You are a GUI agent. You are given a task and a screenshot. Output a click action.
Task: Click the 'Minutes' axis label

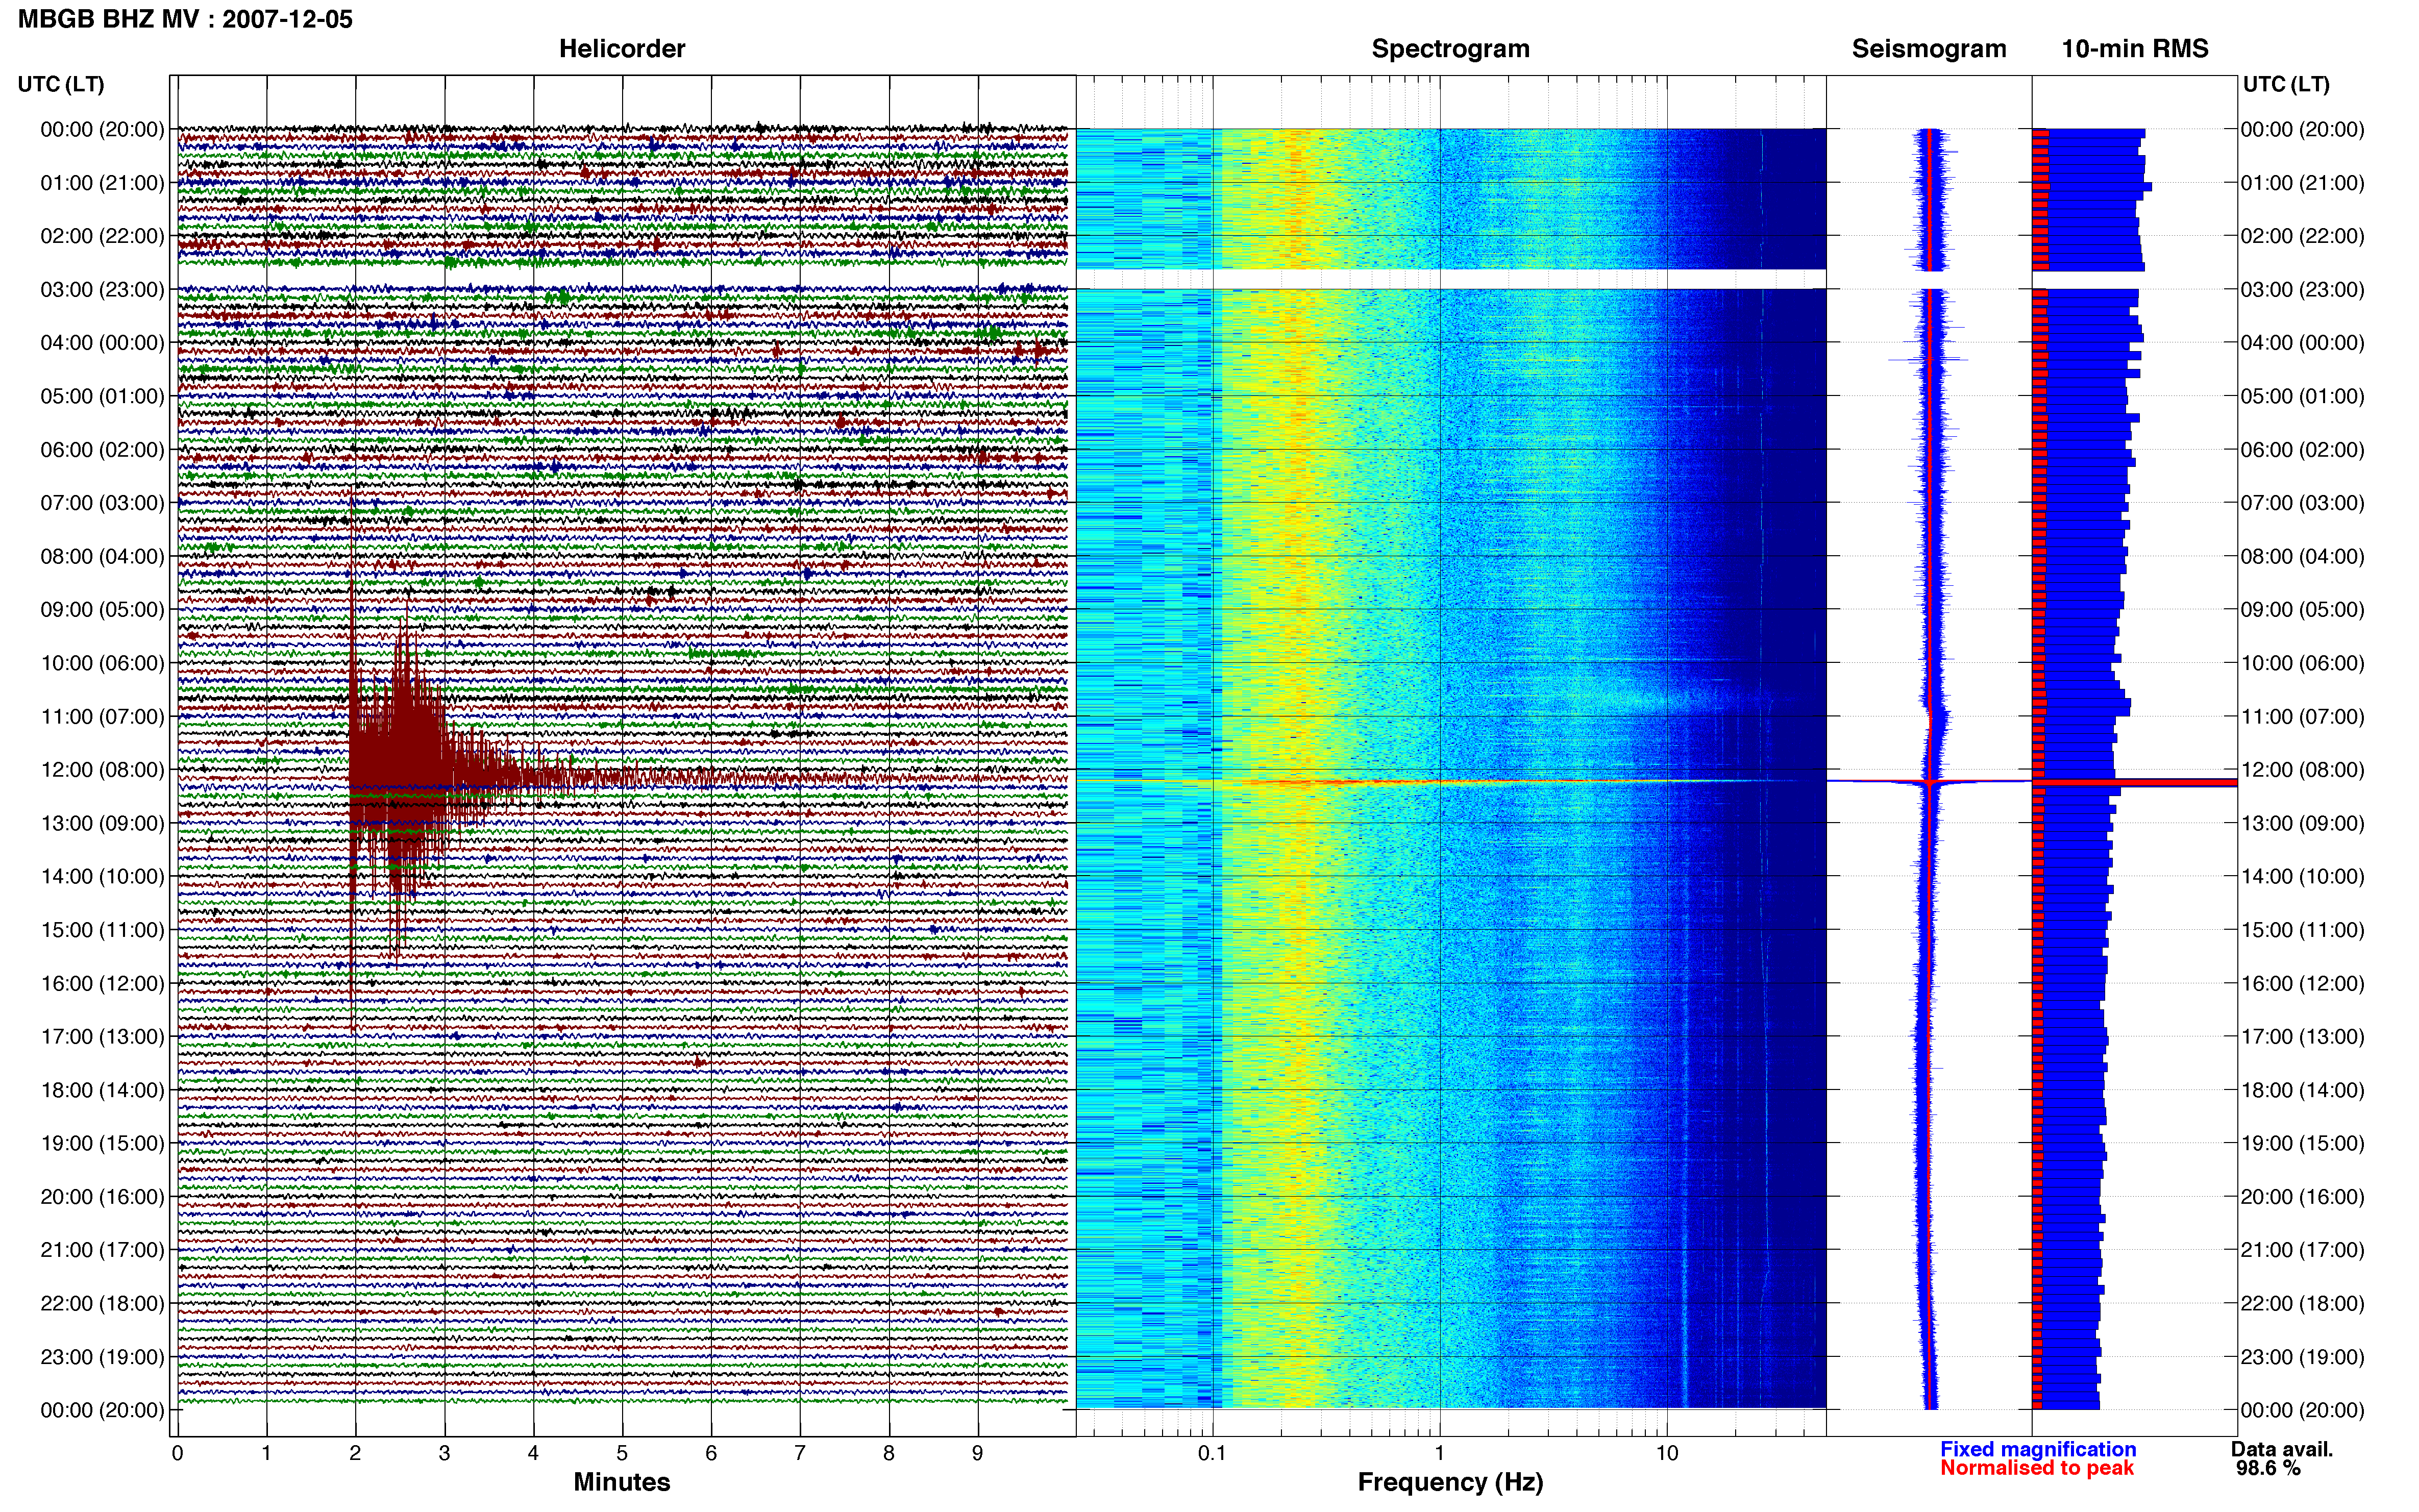(622, 1482)
